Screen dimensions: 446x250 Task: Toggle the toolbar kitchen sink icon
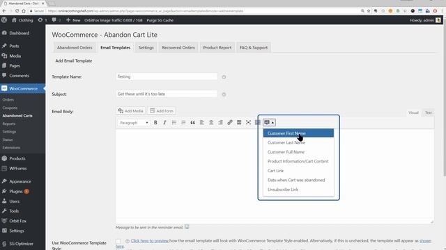tap(257, 122)
